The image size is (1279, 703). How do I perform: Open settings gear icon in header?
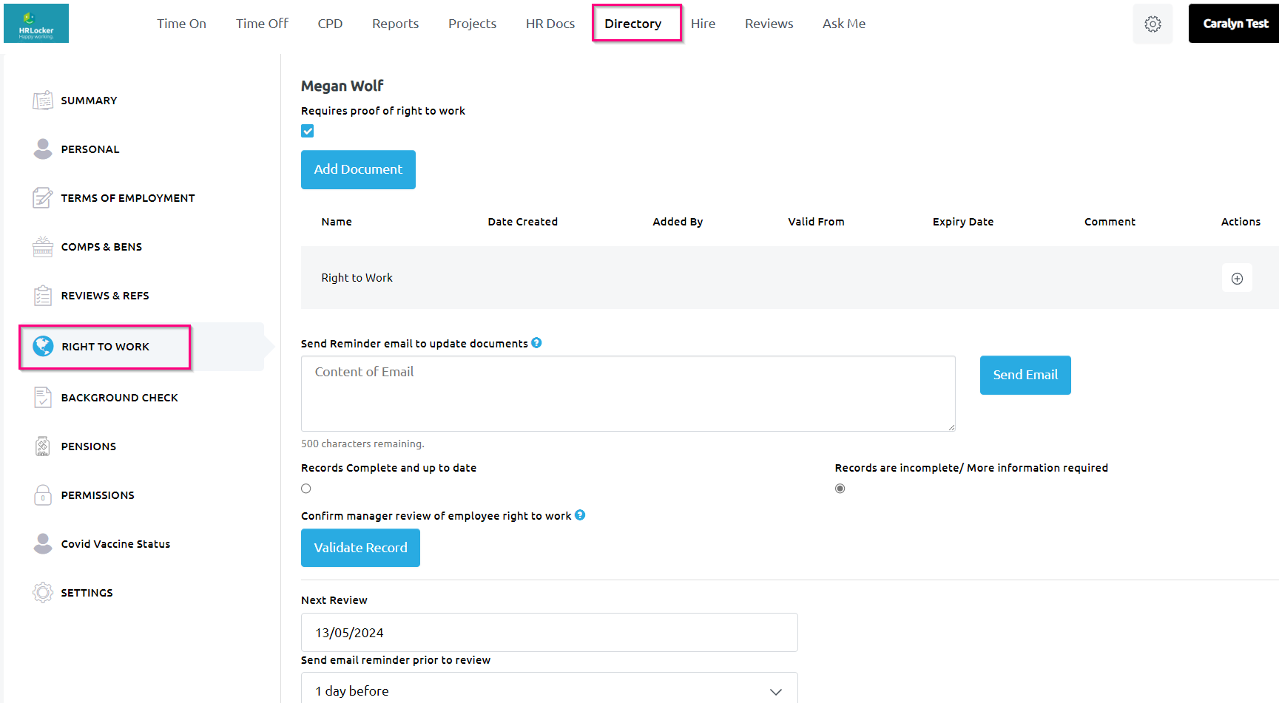(1152, 24)
